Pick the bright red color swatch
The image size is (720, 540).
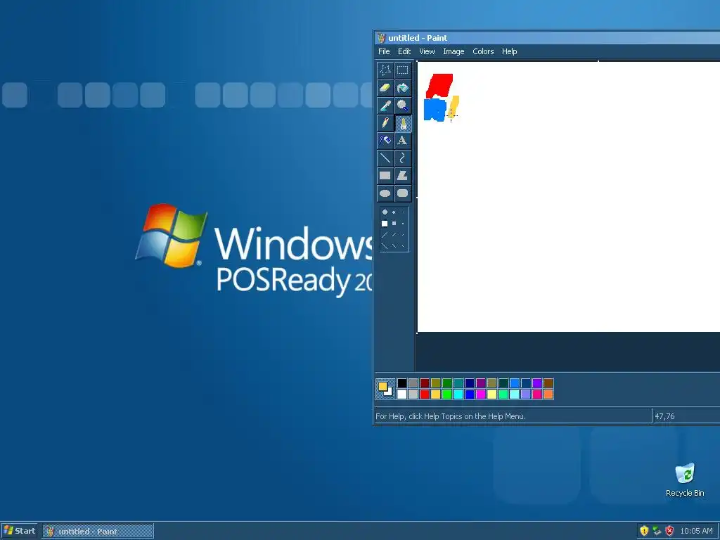pos(424,394)
